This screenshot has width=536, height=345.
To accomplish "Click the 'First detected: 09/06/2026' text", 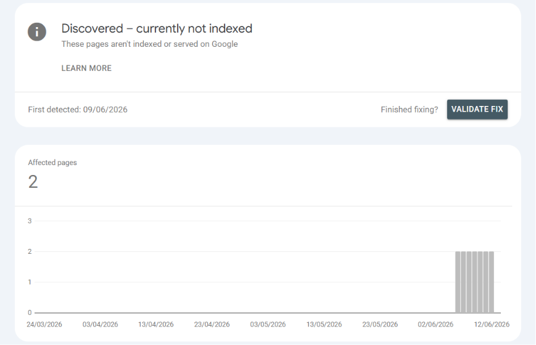I will 78,110.
